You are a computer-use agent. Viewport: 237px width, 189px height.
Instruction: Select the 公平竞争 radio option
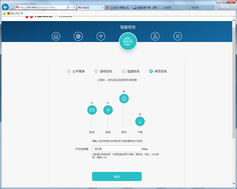coord(69,71)
